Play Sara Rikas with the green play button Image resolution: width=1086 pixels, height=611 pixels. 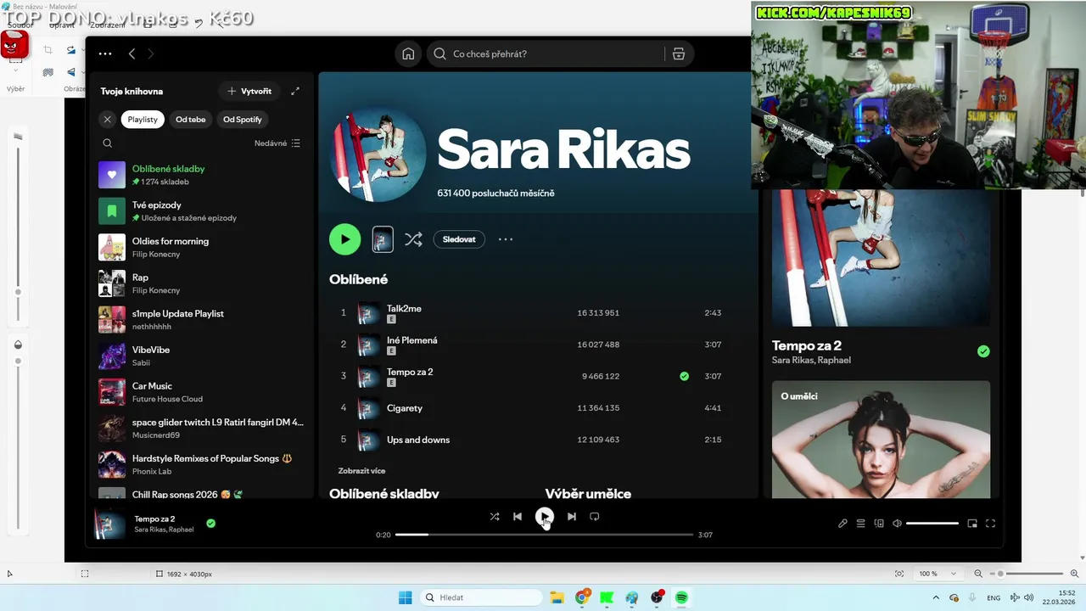(x=344, y=239)
